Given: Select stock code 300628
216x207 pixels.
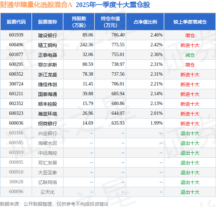Looking at the screenshot, I should (x=16, y=182).
